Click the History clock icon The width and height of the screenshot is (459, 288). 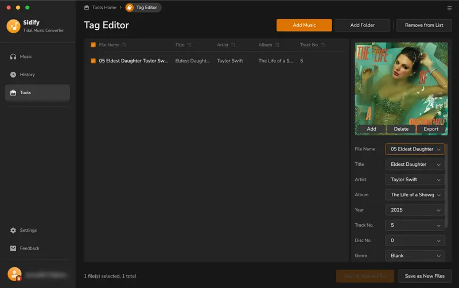(x=13, y=75)
